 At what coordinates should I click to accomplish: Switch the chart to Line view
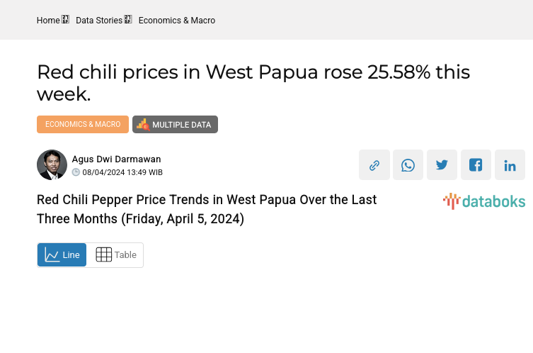pyautogui.click(x=62, y=255)
